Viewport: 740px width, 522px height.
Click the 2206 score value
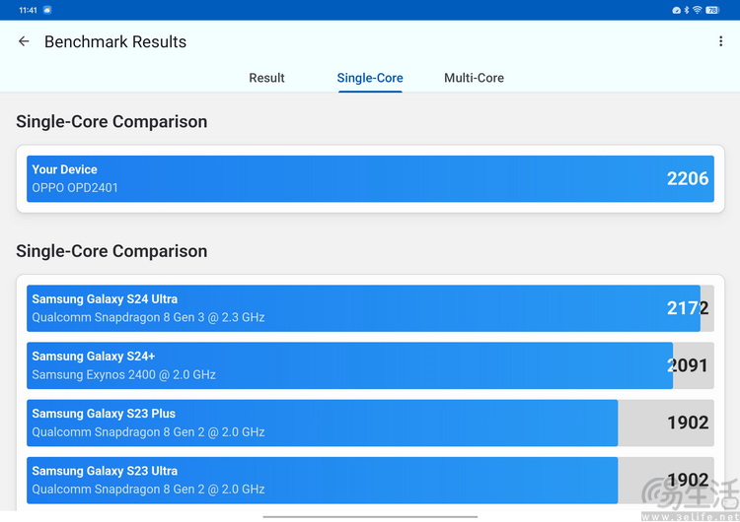point(688,178)
